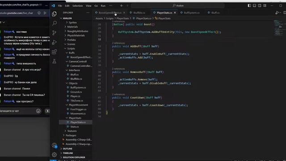Go forward with the navigation arrow
The image size is (286, 161).
coord(127,6)
